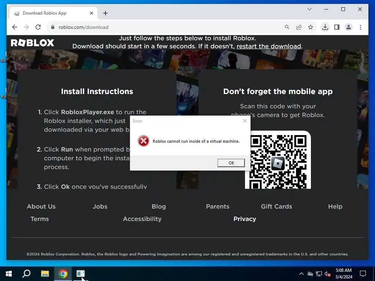Open the Privacy footer link
The height and width of the screenshot is (281, 375).
245,219
